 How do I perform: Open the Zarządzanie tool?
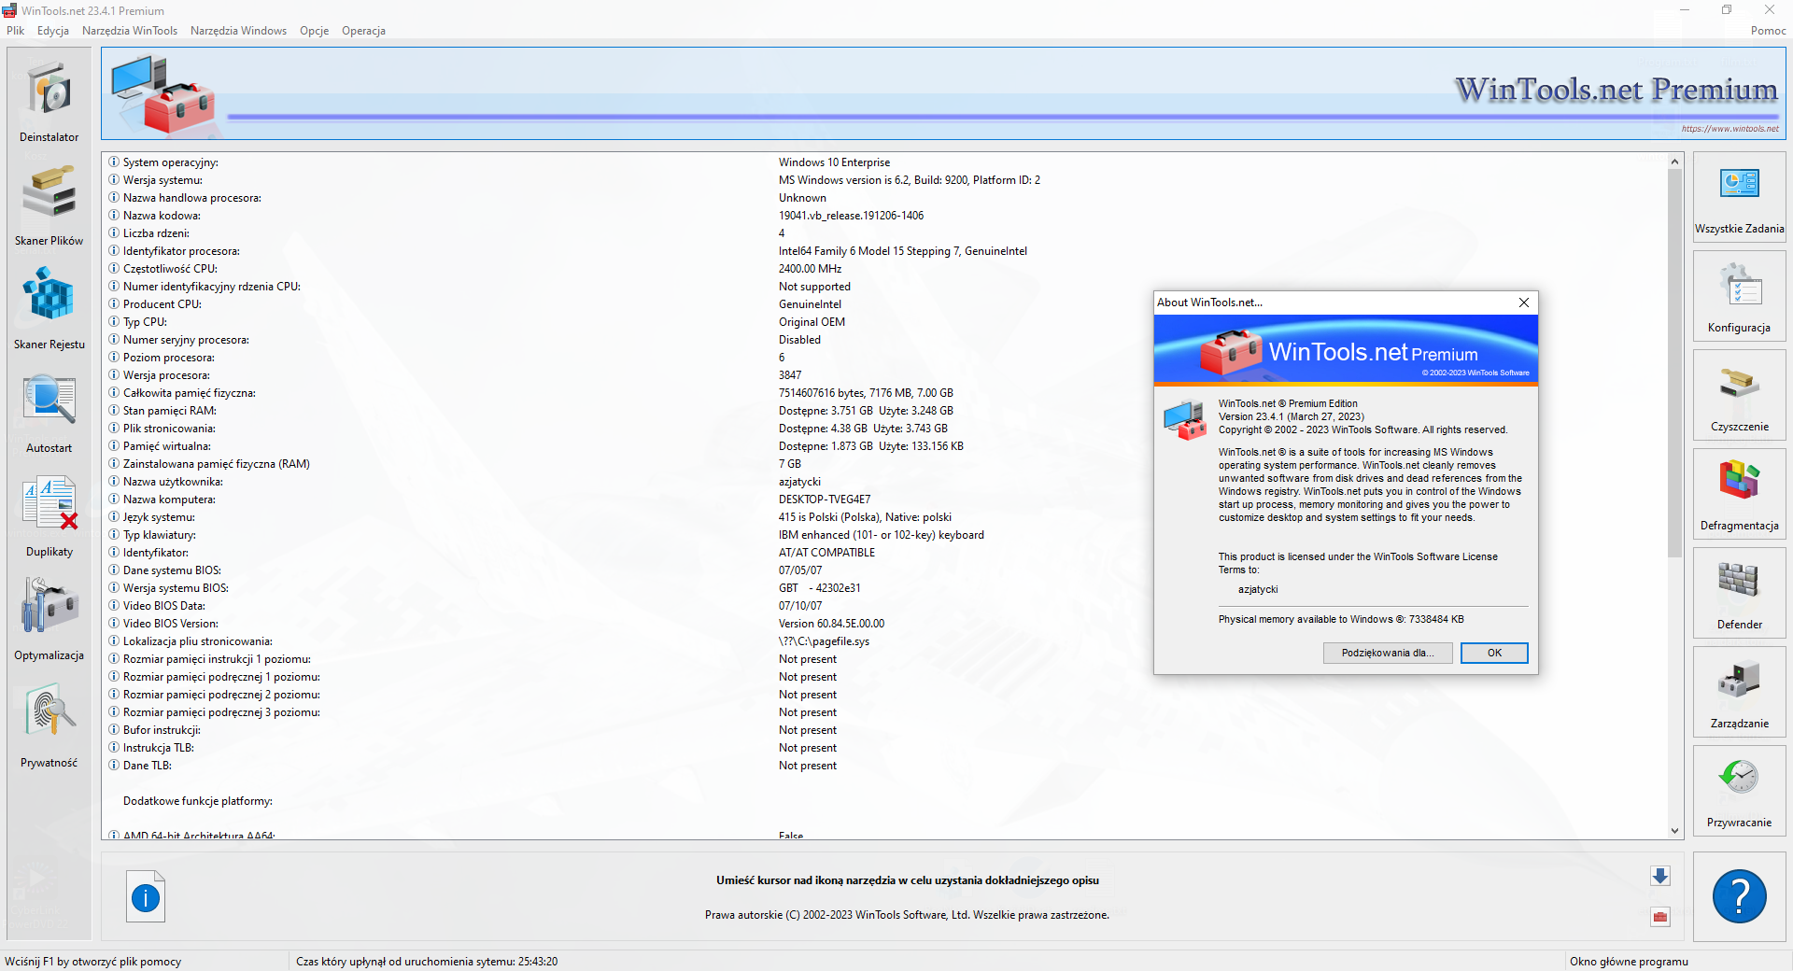pyautogui.click(x=1739, y=692)
